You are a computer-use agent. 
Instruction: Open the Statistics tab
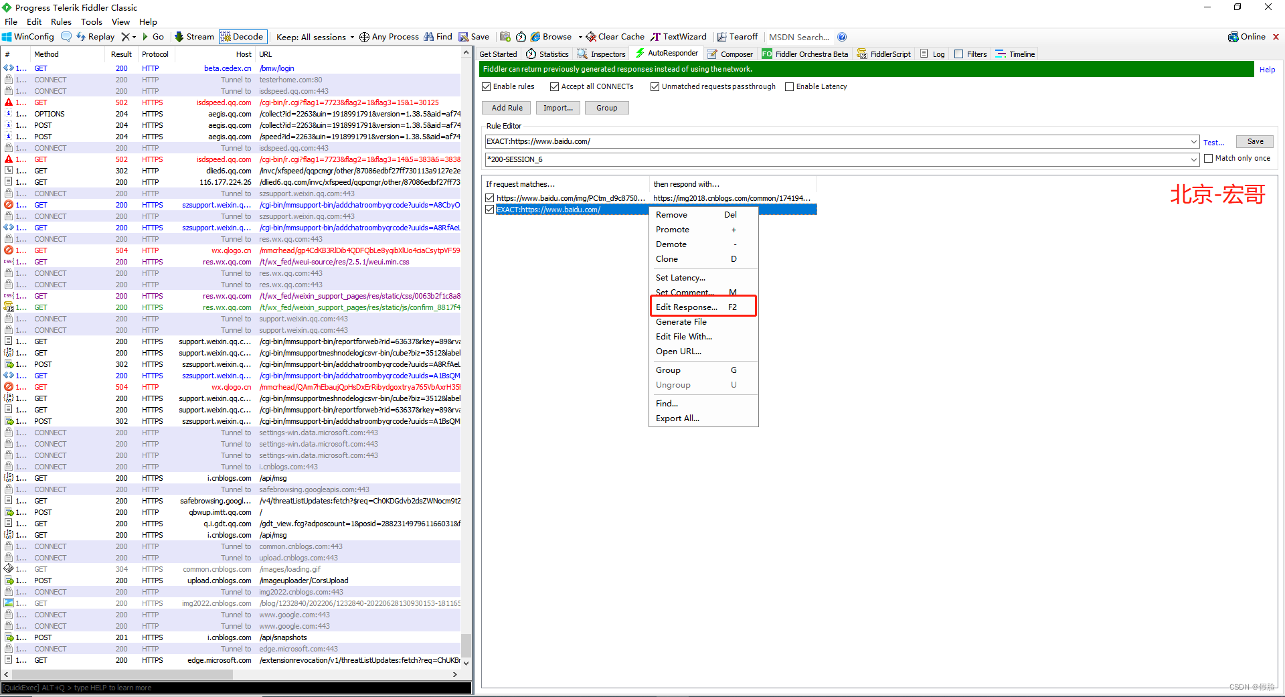point(547,54)
